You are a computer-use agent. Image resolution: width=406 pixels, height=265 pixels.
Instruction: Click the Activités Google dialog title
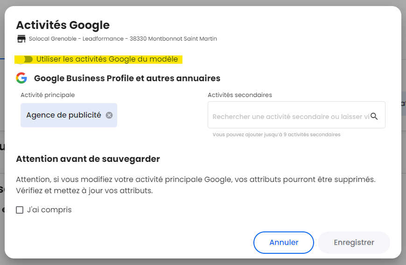click(x=63, y=25)
